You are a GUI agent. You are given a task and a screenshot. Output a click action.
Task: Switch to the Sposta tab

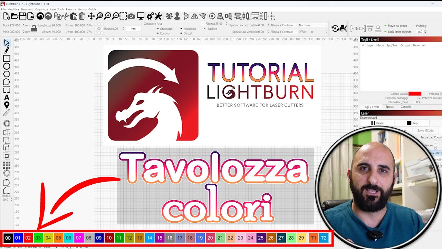[390, 107]
